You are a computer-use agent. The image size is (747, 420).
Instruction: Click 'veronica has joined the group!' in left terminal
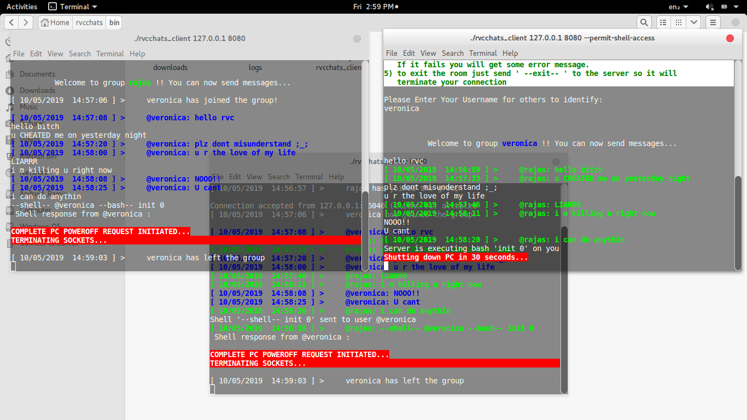(212, 100)
